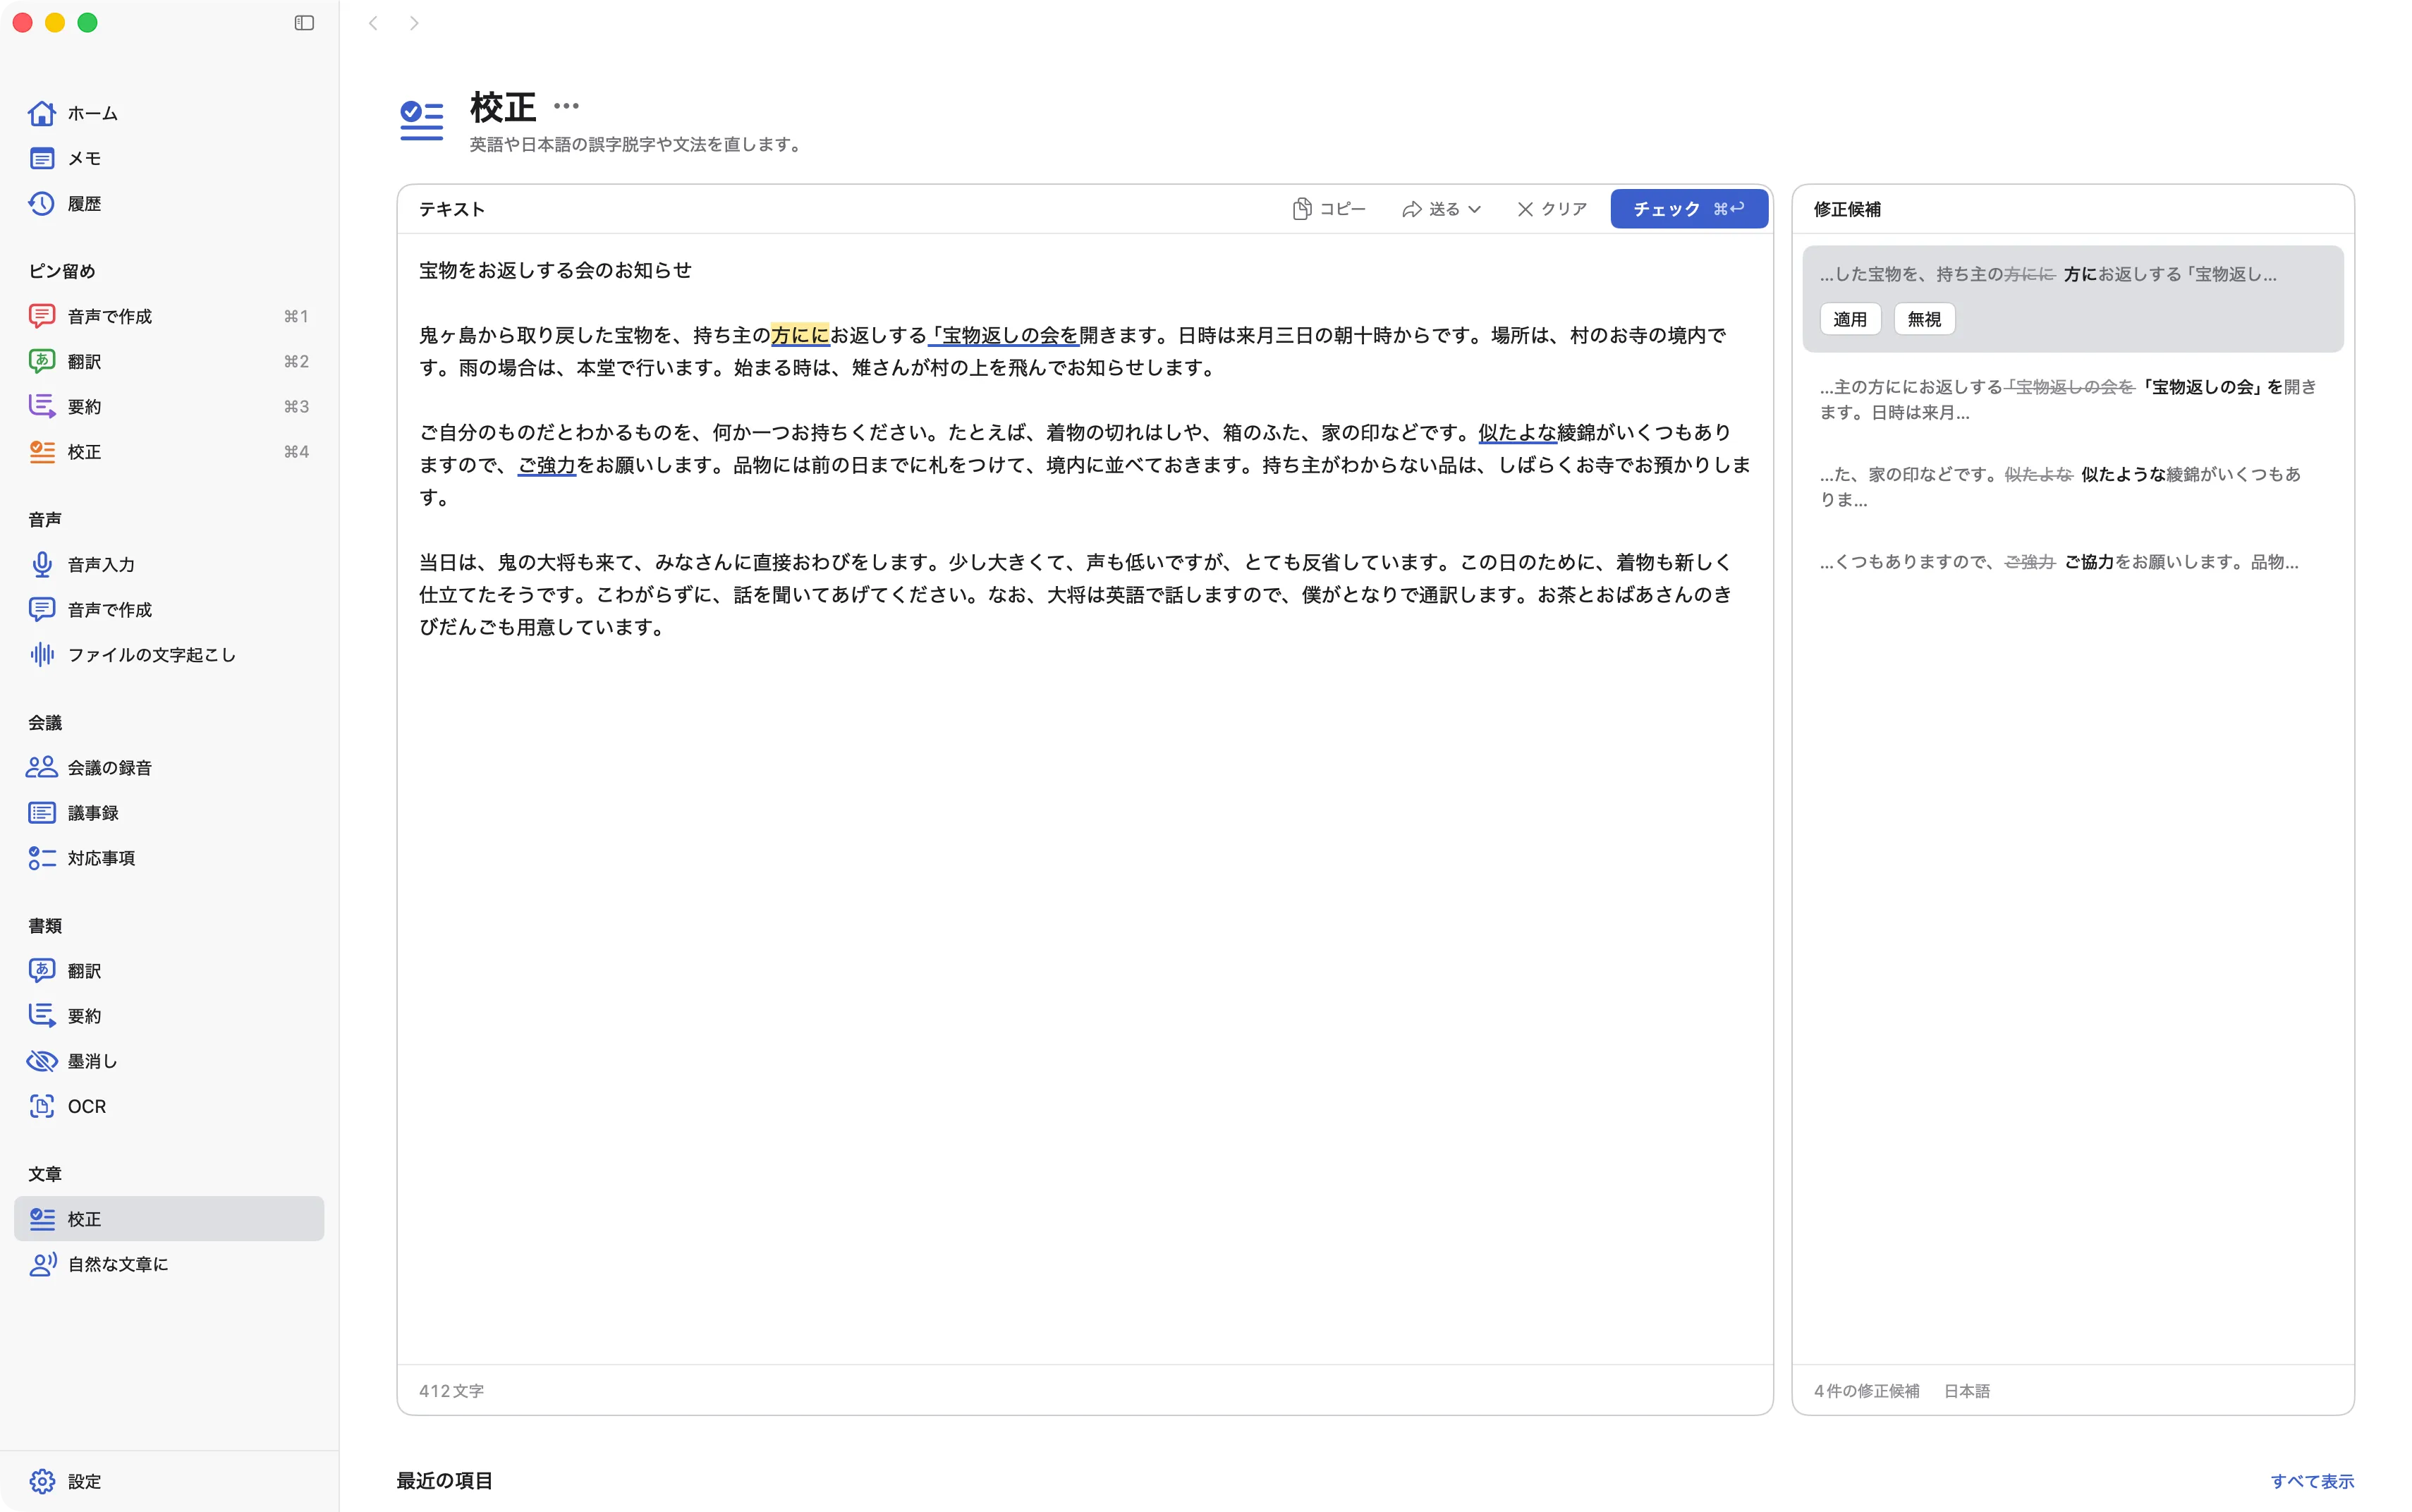Open 自然な文章に icon
Viewport: 2412px width, 1512px height.
[42, 1264]
